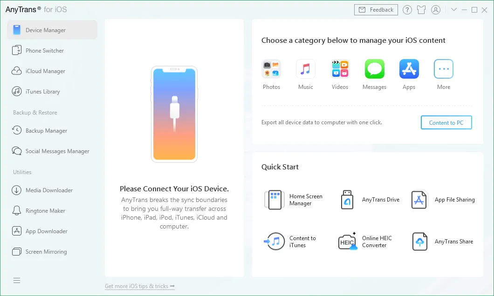The image size is (494, 296).
Task: Expand the title bar dropdown chevron
Action: click(x=453, y=9)
